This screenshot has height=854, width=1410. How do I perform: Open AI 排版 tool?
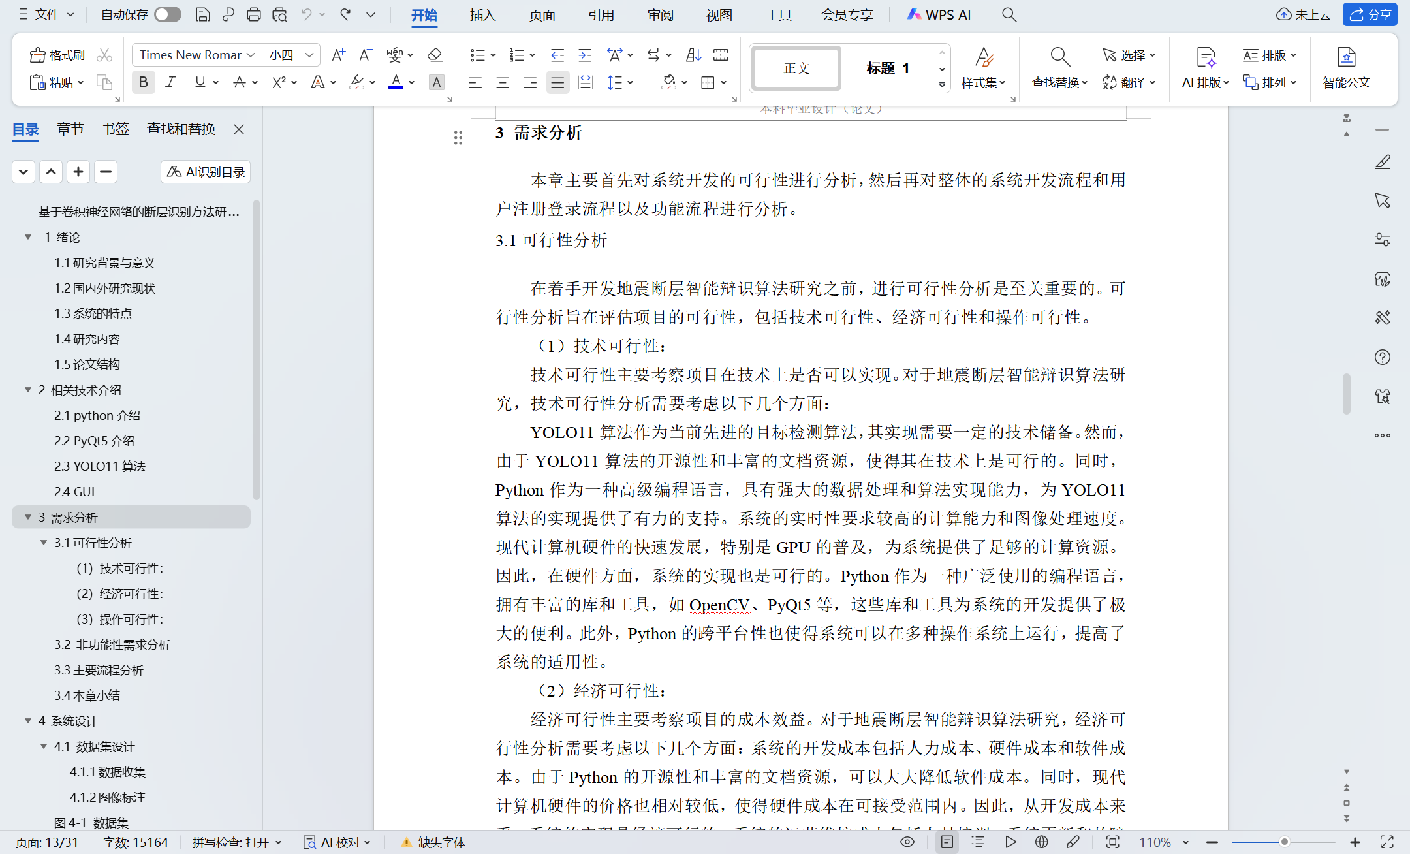[x=1205, y=68]
